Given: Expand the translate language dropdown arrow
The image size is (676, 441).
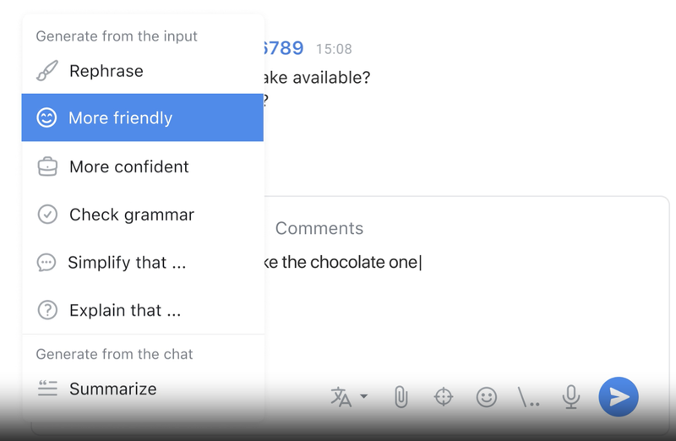Looking at the screenshot, I should [364, 396].
